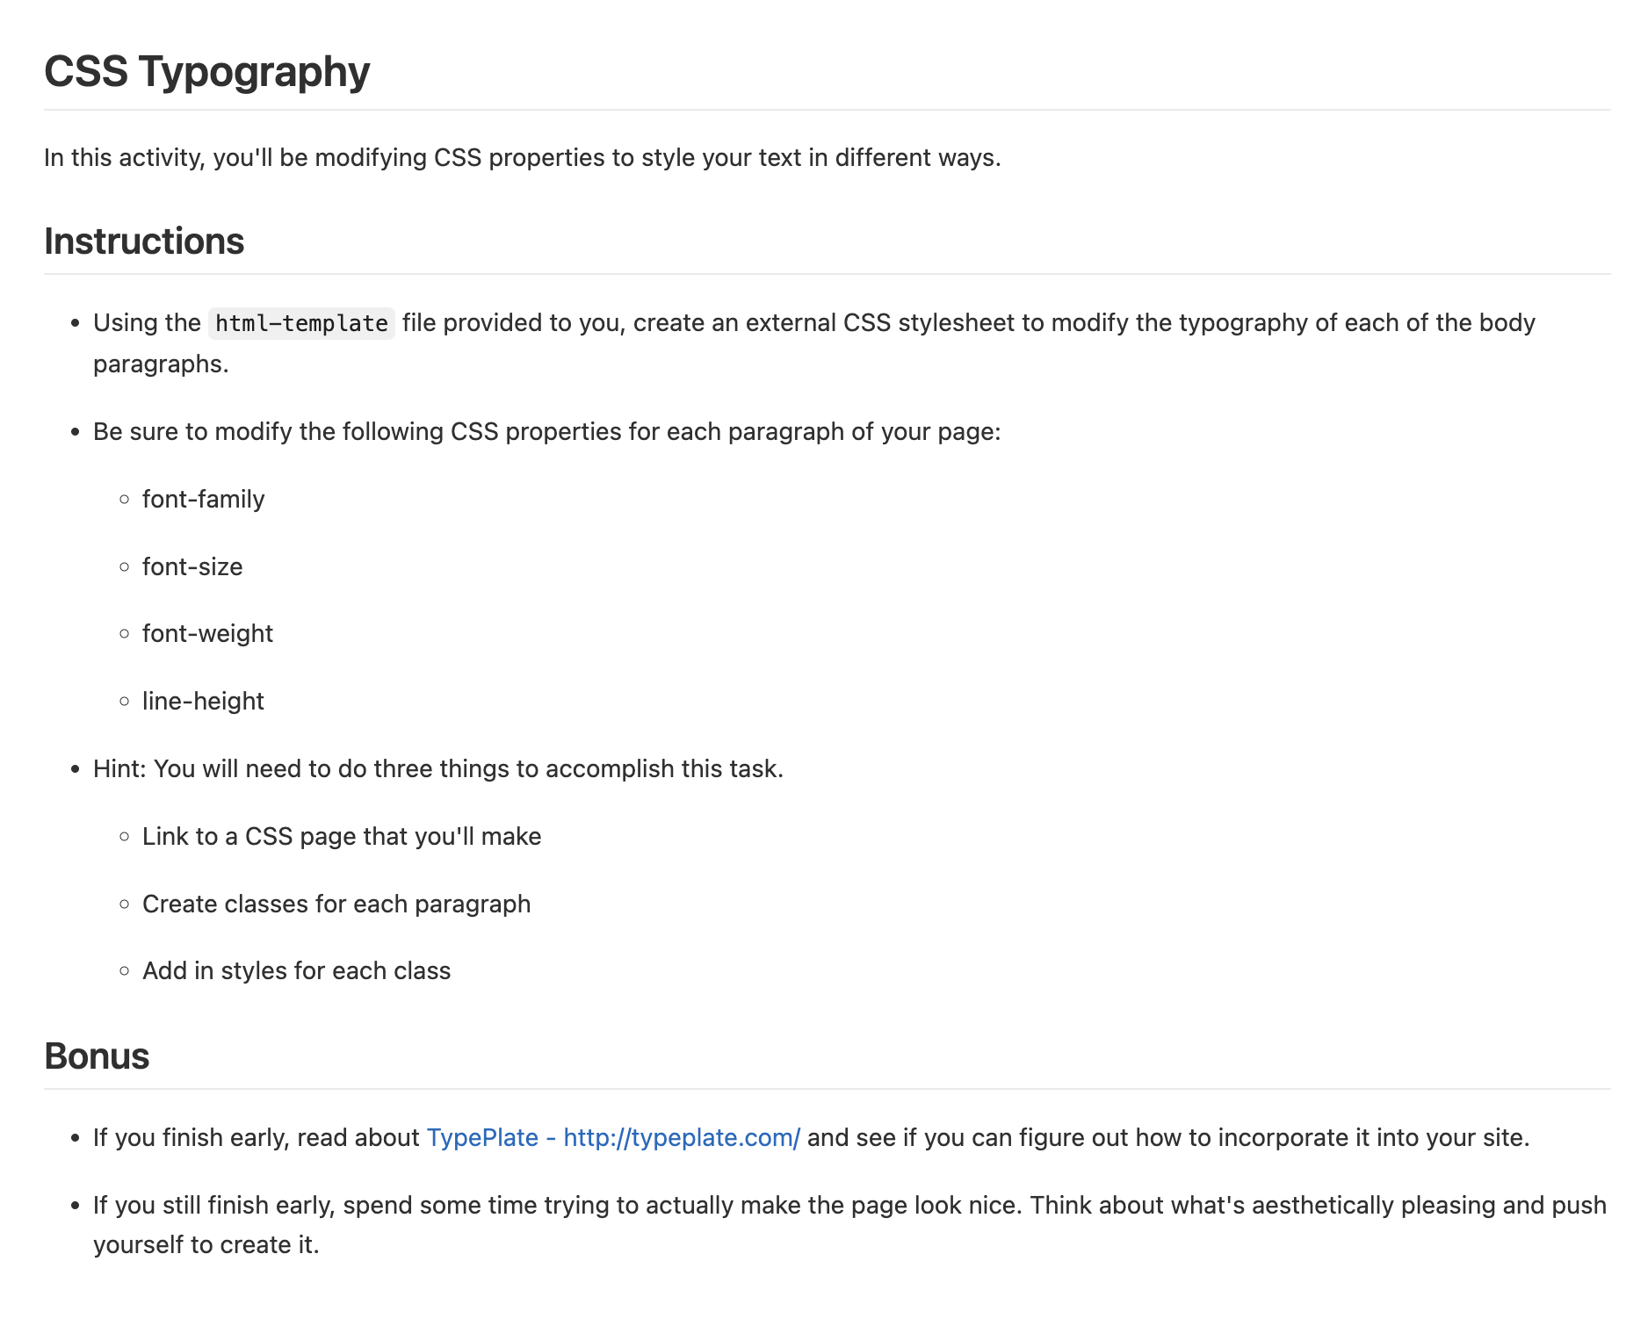This screenshot has width=1648, height=1326.
Task: Click the line-height list item
Action: click(x=203, y=702)
